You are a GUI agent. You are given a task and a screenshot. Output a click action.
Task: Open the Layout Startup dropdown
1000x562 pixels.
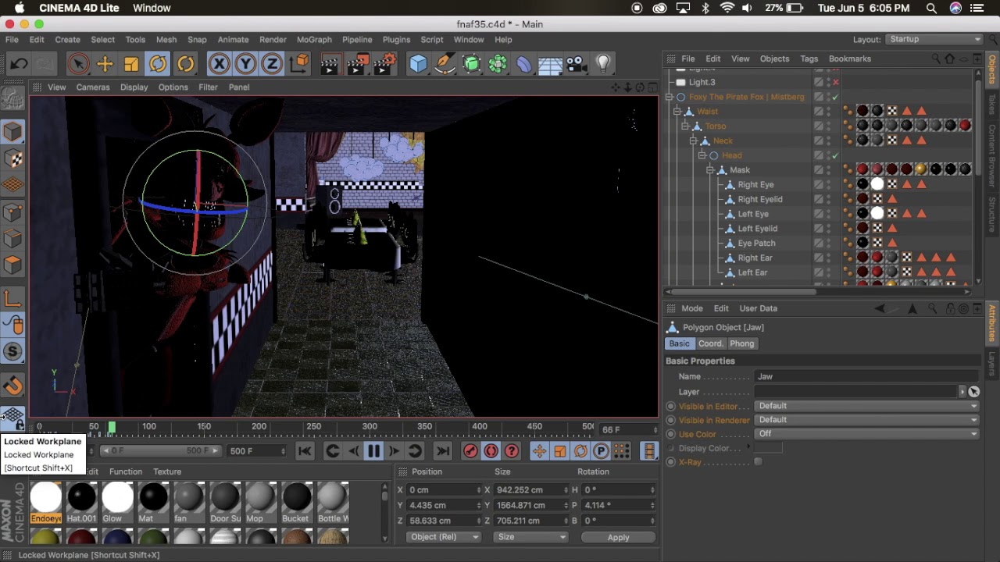click(934, 39)
